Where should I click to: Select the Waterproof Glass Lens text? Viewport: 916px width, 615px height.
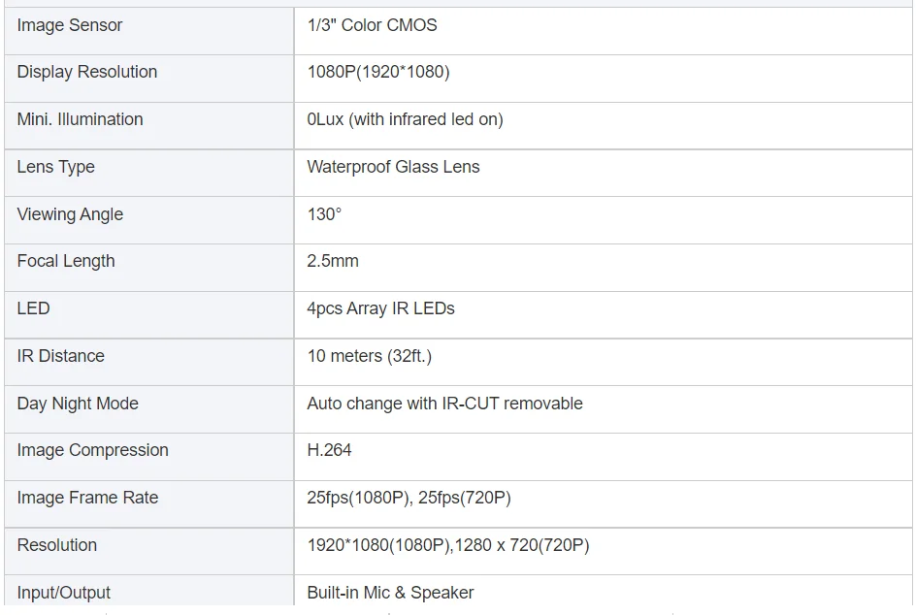pyautogui.click(x=393, y=167)
